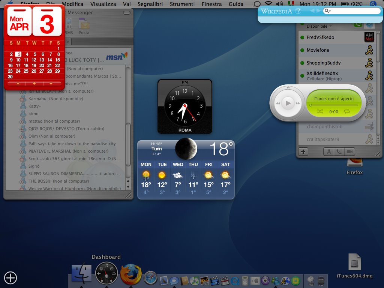Click next track in the iTunes widget
Screen dimensions: 384x288
[298, 103]
